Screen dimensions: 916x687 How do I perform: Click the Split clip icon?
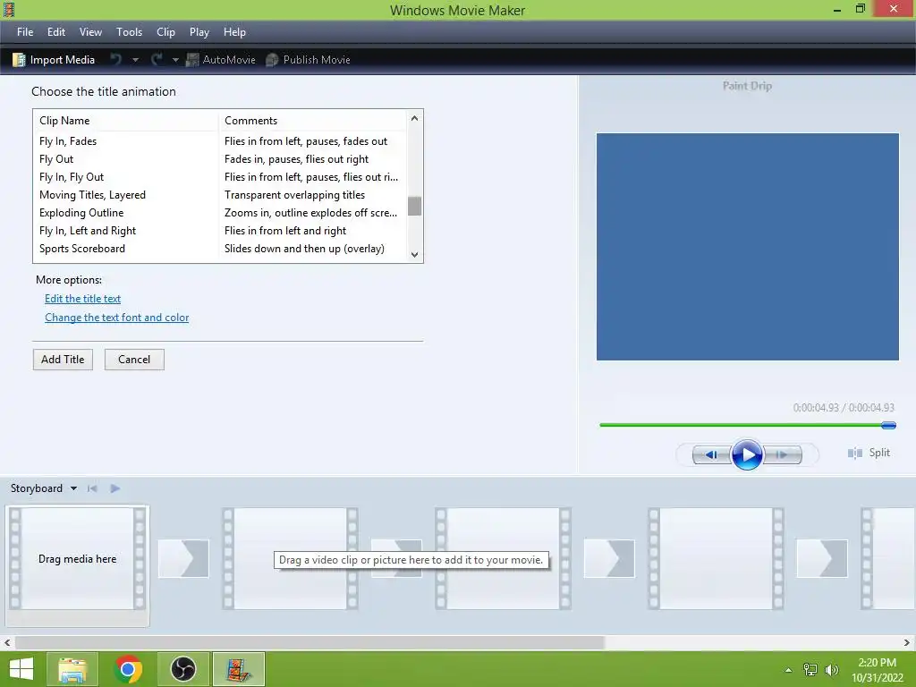854,454
